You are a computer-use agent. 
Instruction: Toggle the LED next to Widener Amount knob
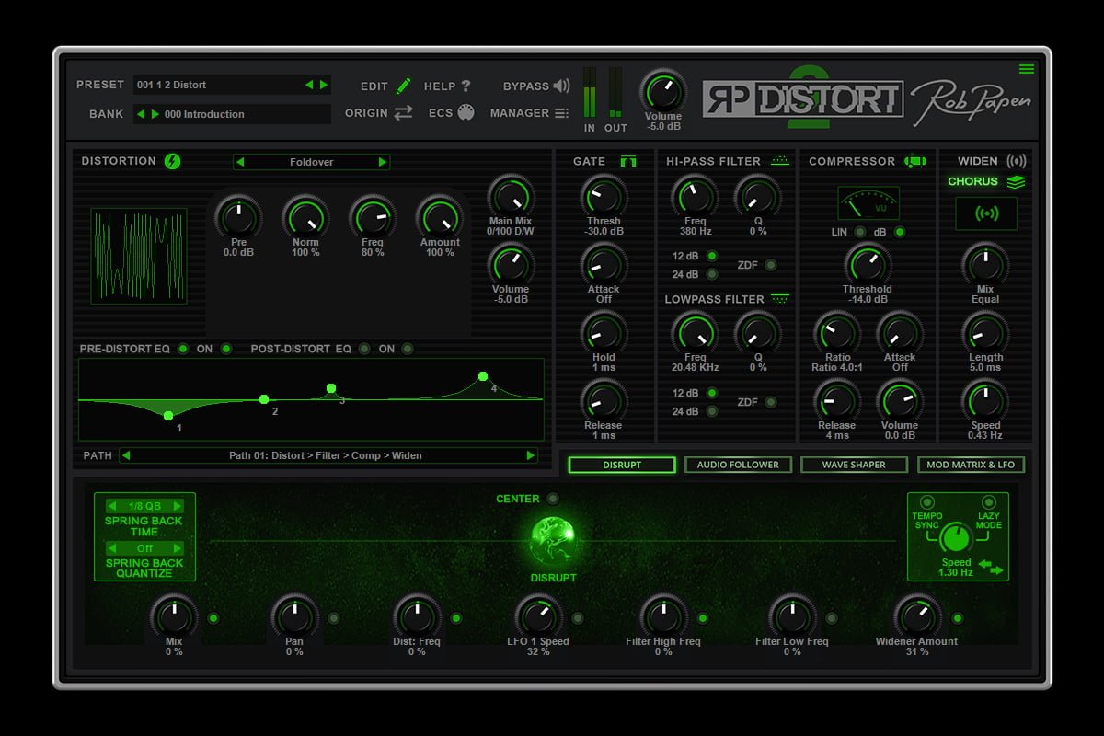pos(957,618)
